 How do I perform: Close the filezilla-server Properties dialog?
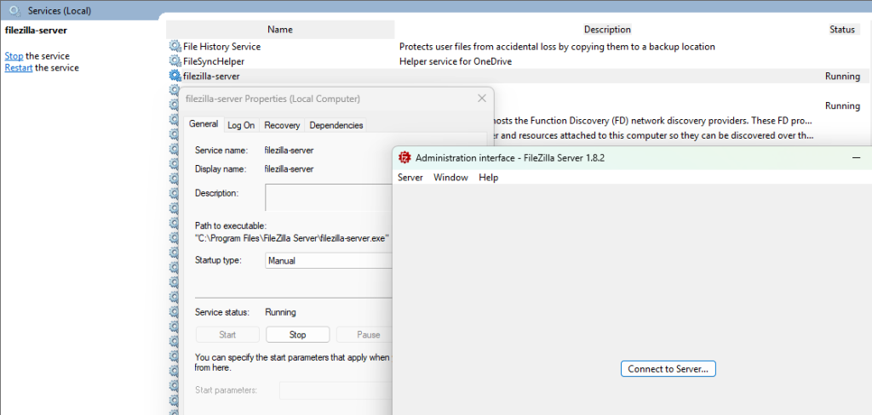[x=482, y=99]
